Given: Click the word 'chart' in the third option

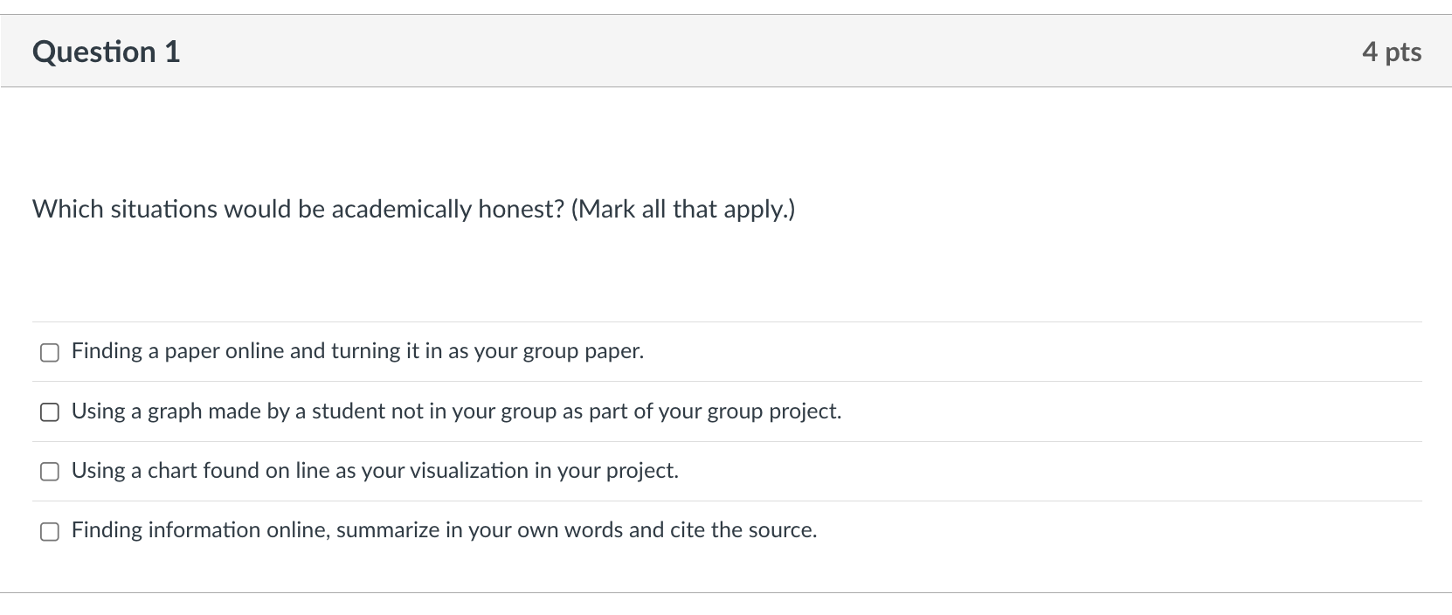Looking at the screenshot, I should pyautogui.click(x=172, y=471).
